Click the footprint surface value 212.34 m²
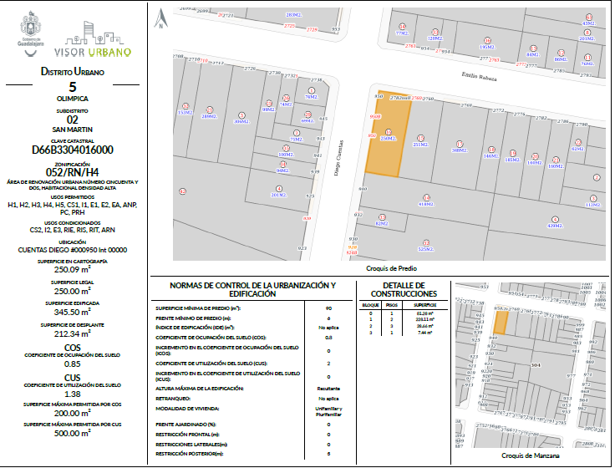 [x=73, y=333]
